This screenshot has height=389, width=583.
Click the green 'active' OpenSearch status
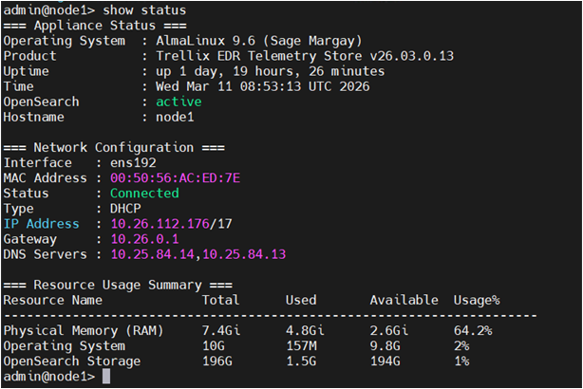[179, 102]
